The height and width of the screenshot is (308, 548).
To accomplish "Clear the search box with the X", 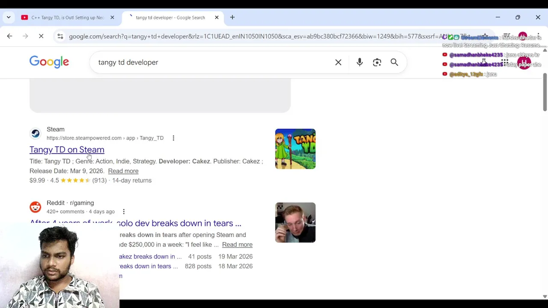I will (x=338, y=62).
